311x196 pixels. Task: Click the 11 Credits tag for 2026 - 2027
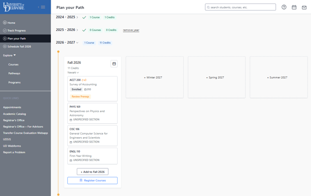(105, 43)
